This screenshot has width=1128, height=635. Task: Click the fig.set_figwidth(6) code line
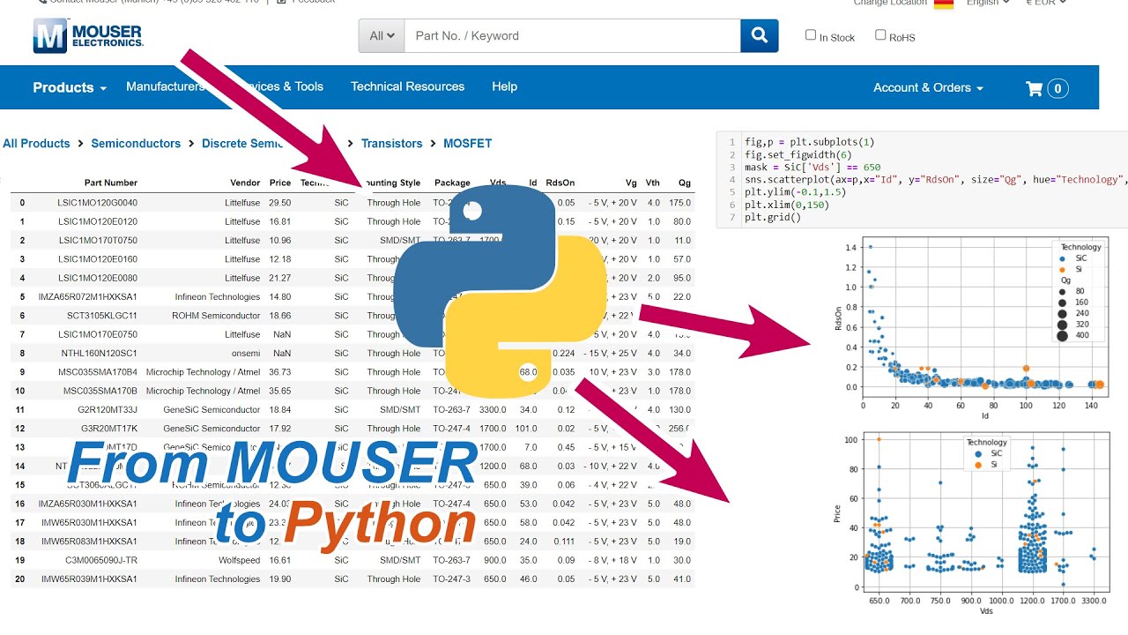coord(798,154)
